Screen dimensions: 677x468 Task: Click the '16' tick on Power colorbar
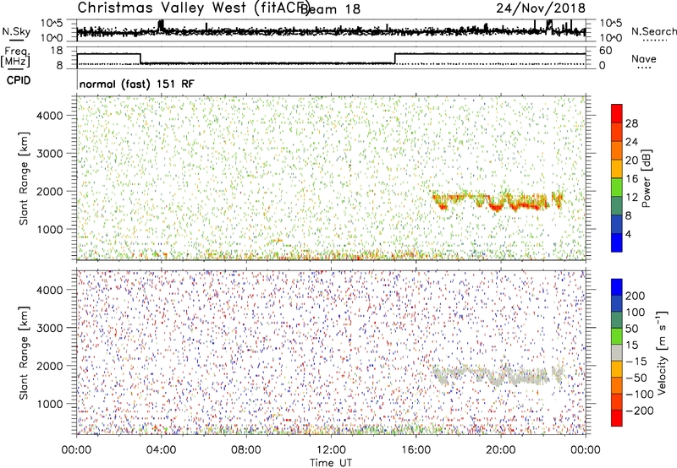[x=631, y=179]
